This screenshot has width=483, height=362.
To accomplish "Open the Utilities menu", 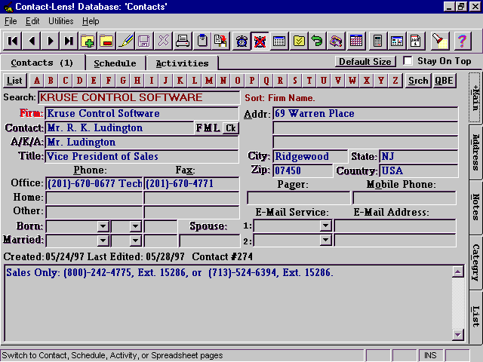I will tap(61, 21).
